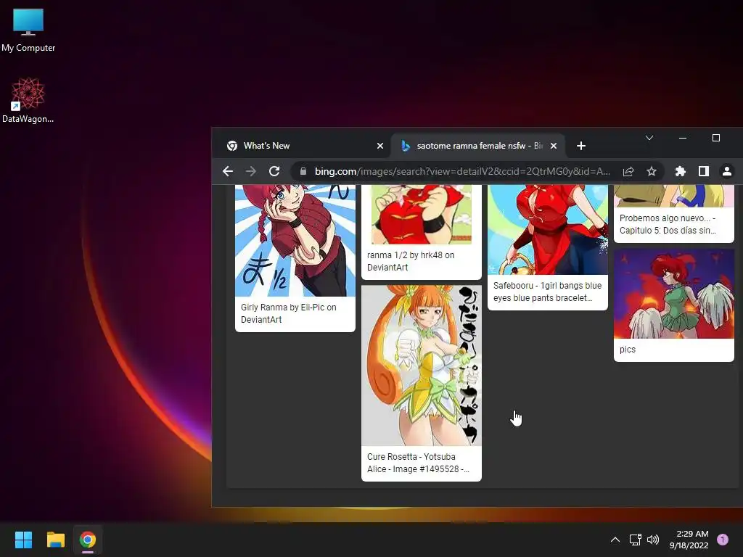Open My Computer desktop icon
Viewport: 743px width, 557px height.
(x=28, y=30)
